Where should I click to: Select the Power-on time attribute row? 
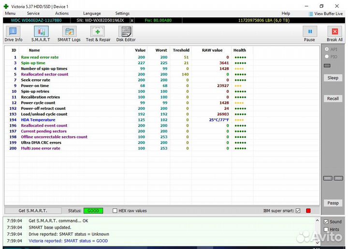click(35, 86)
